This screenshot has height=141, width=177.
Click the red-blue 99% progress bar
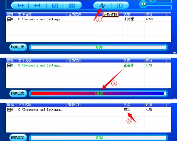pyautogui.click(x=98, y=94)
